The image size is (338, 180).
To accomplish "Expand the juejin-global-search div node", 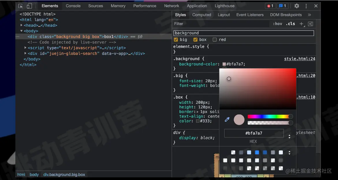I will pos(25,53).
